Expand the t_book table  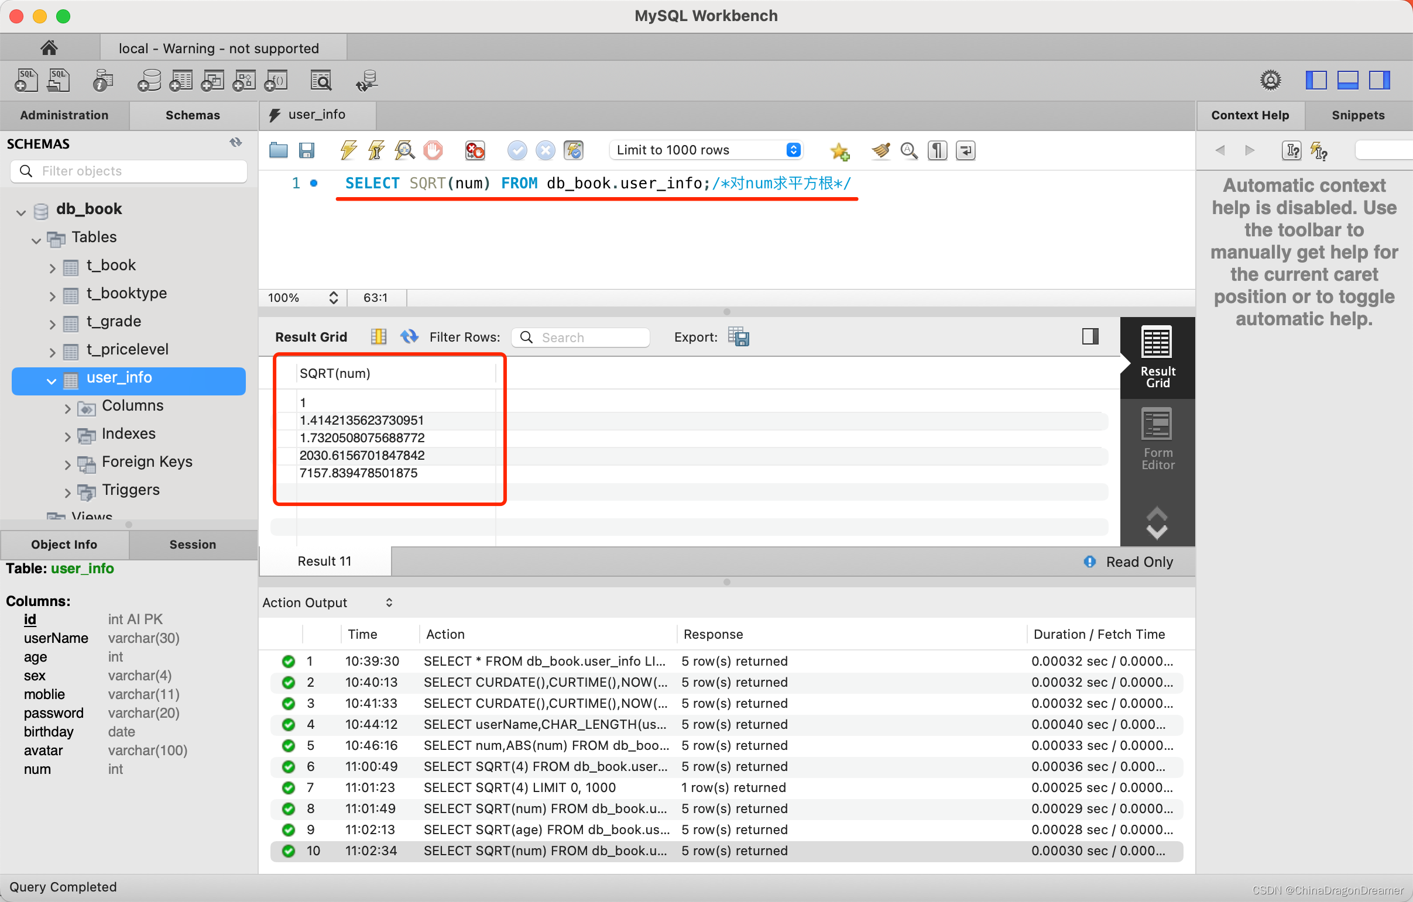coord(52,267)
